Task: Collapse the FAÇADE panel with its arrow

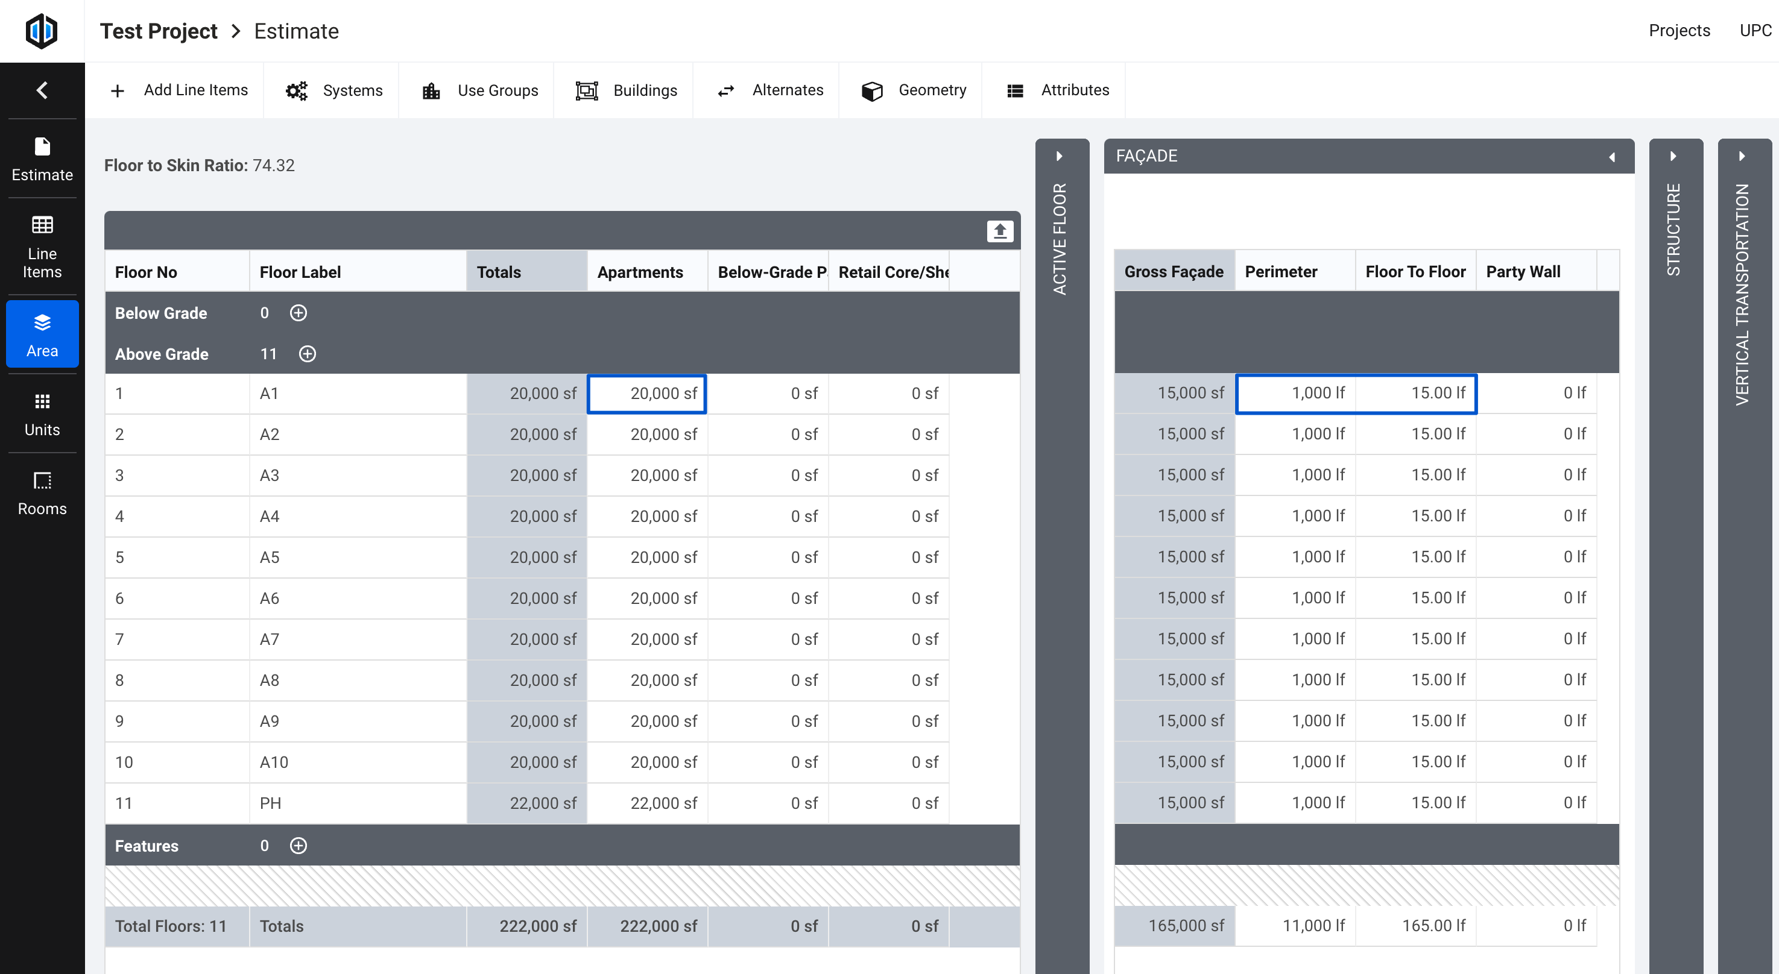Action: (1613, 157)
